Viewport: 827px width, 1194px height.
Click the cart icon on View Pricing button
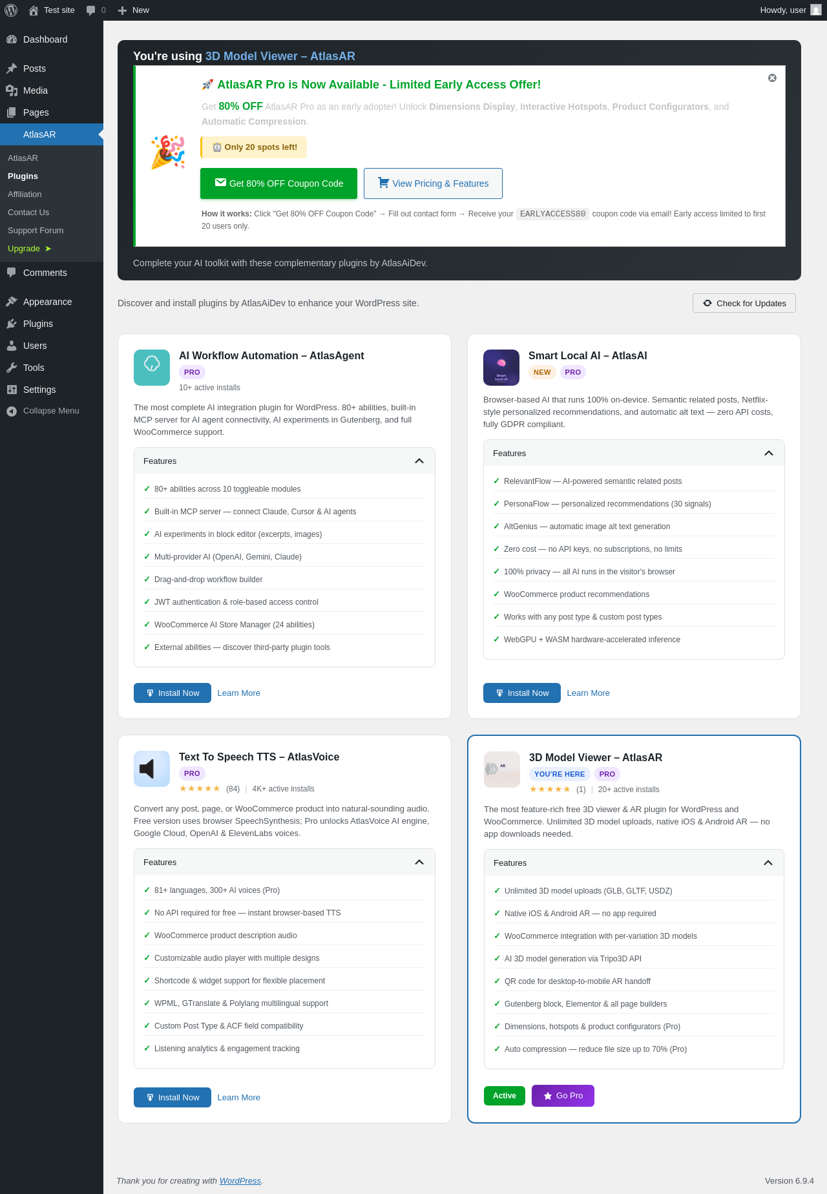coord(384,183)
